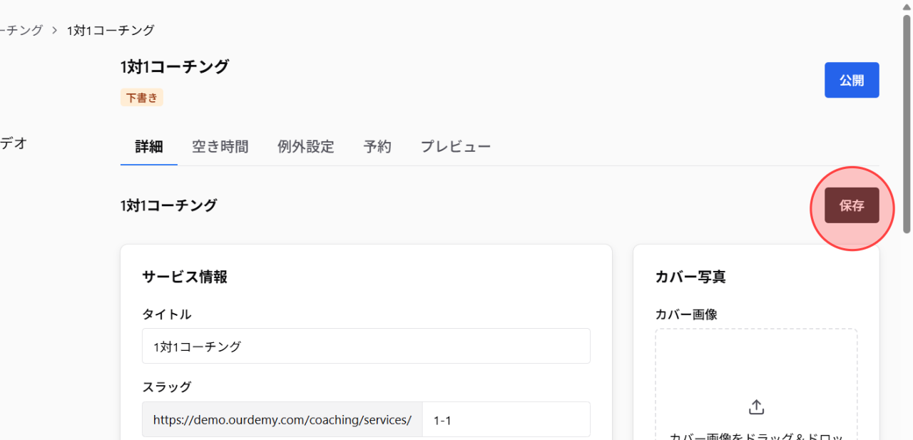Click the デオ sidebar item
Image resolution: width=913 pixels, height=440 pixels.
point(14,143)
